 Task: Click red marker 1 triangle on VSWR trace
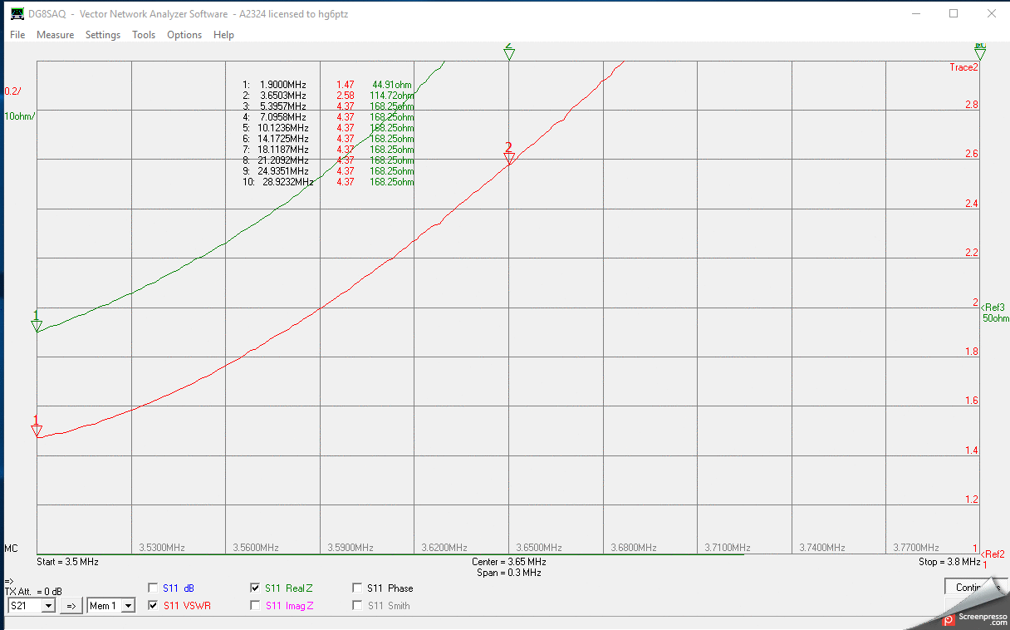(x=37, y=430)
